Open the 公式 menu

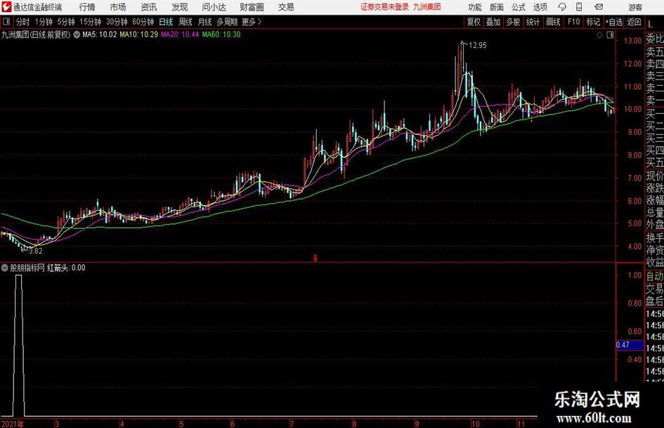point(519,7)
